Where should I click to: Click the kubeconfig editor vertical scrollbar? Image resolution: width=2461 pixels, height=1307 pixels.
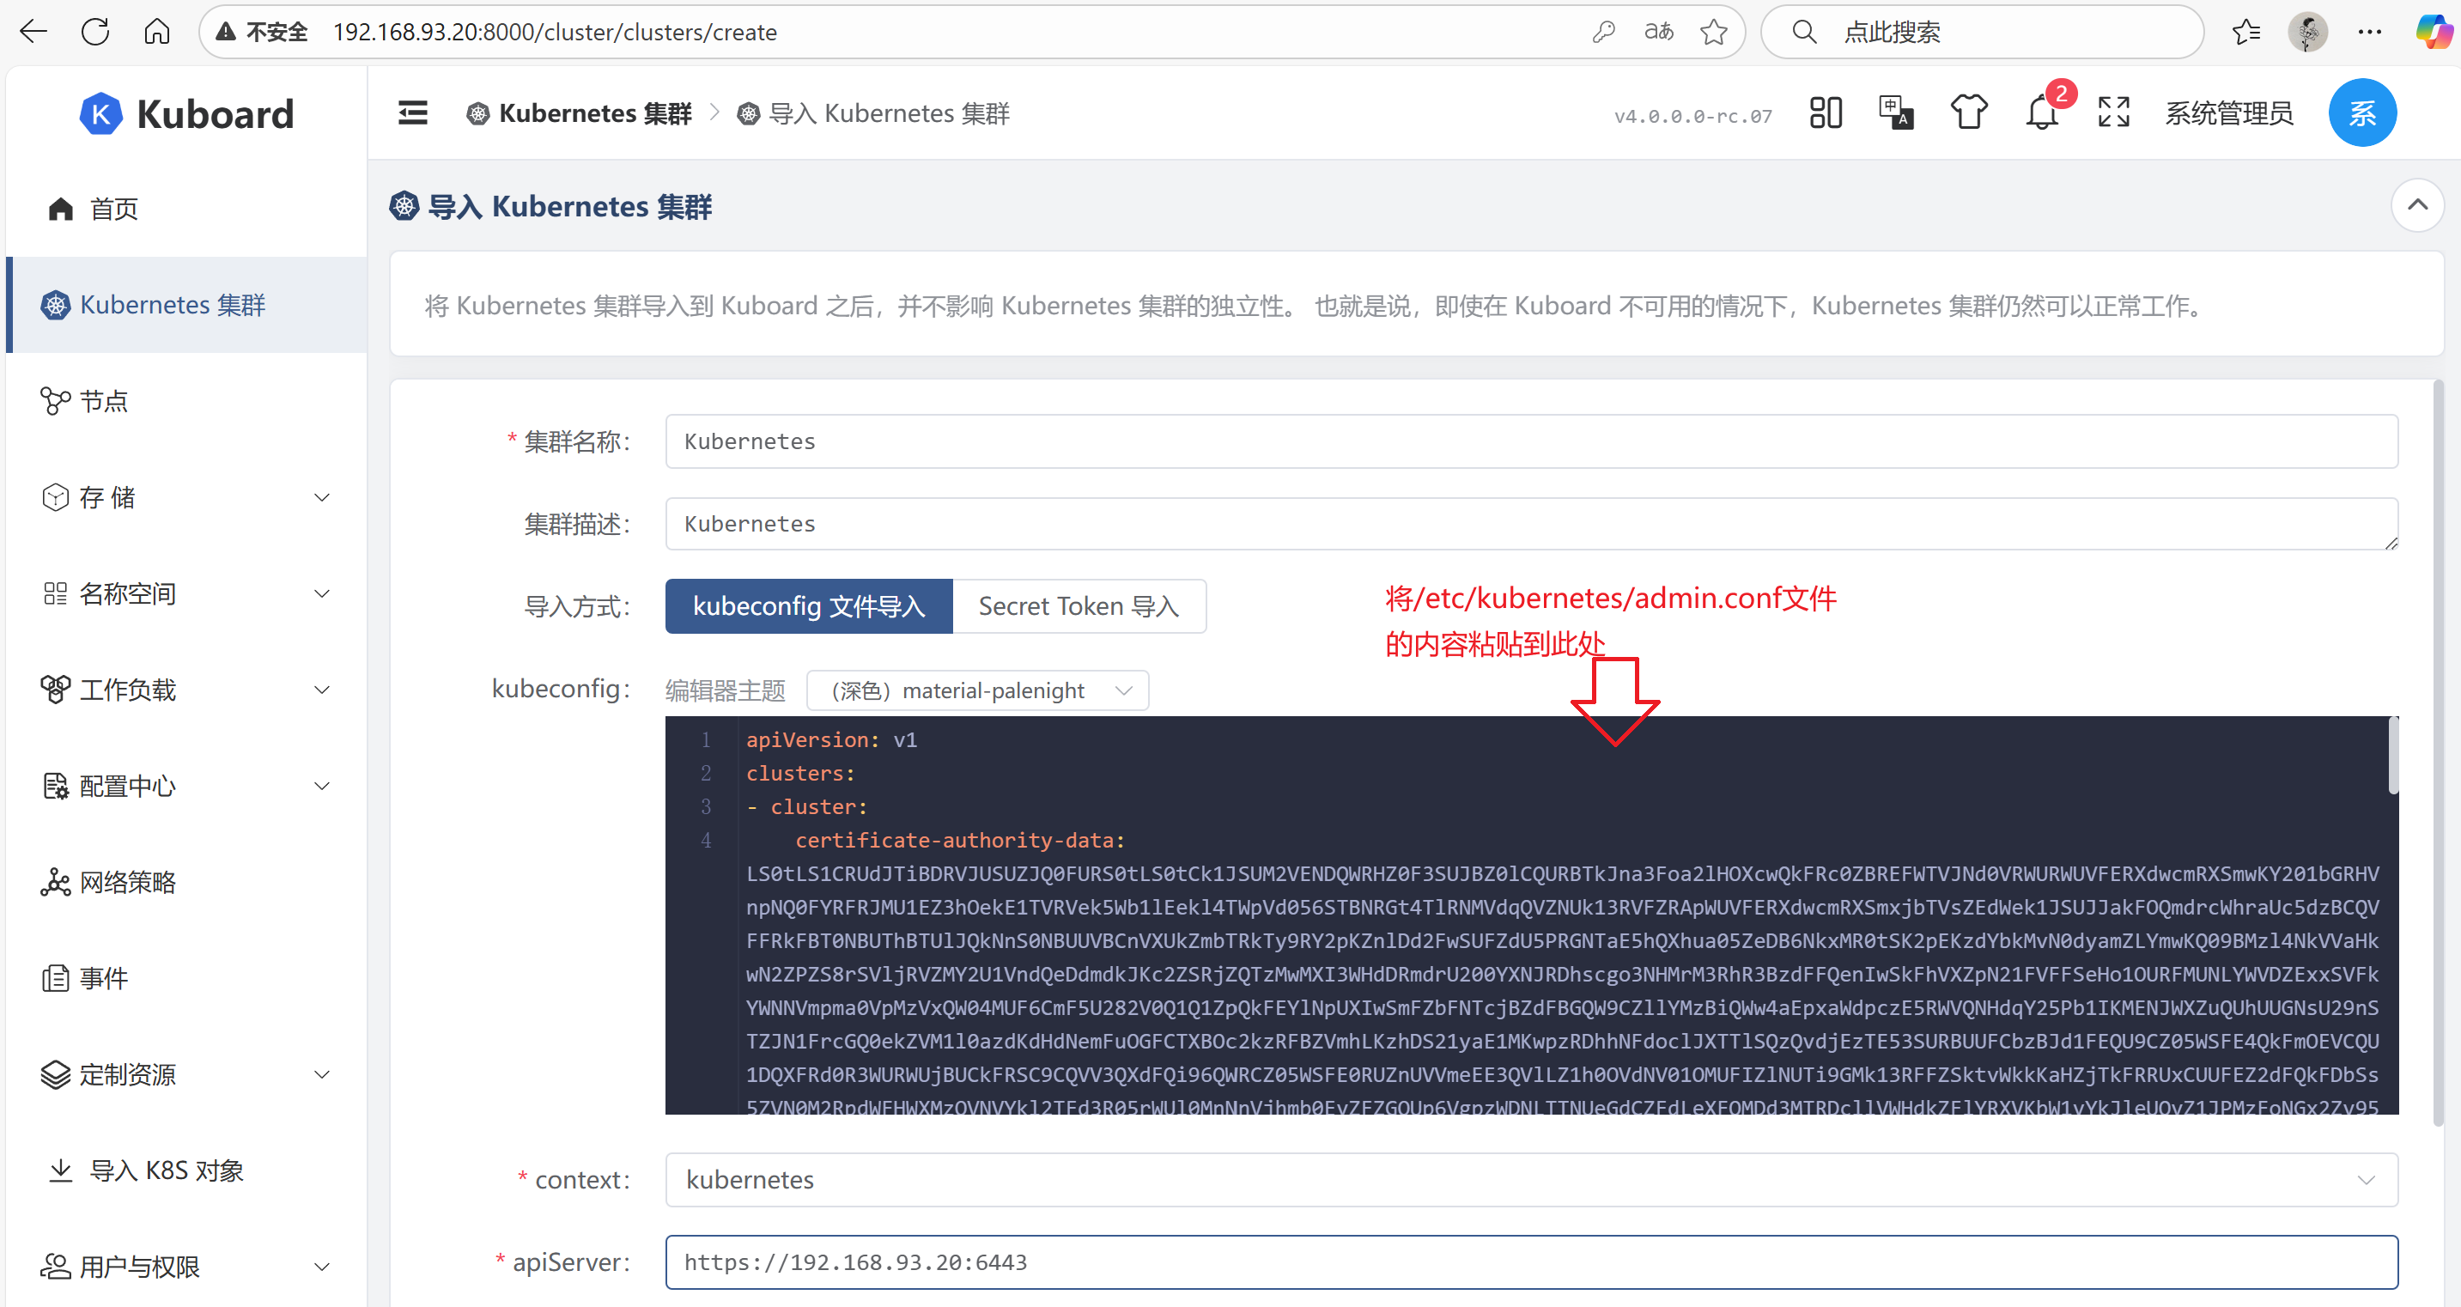pyautogui.click(x=2393, y=755)
